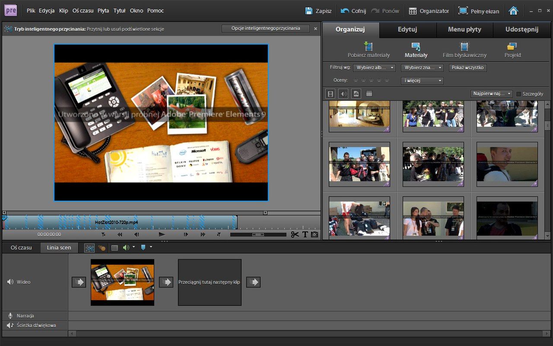Open the Wybierz album dropdown
This screenshot has height=346, width=553.
[374, 68]
